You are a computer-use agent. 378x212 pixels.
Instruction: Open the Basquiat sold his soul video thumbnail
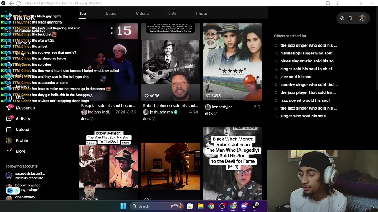click(108, 62)
